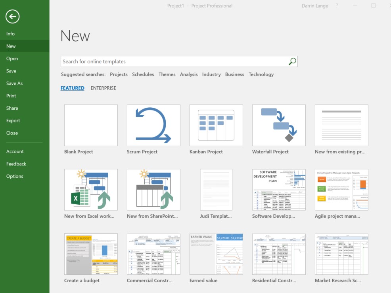The image size is (391, 293).
Task: Open the Export page
Action: pyautogui.click(x=25, y=120)
